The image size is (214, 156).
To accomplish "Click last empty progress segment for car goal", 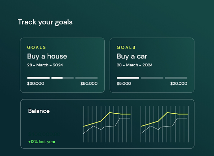I will [176, 78].
